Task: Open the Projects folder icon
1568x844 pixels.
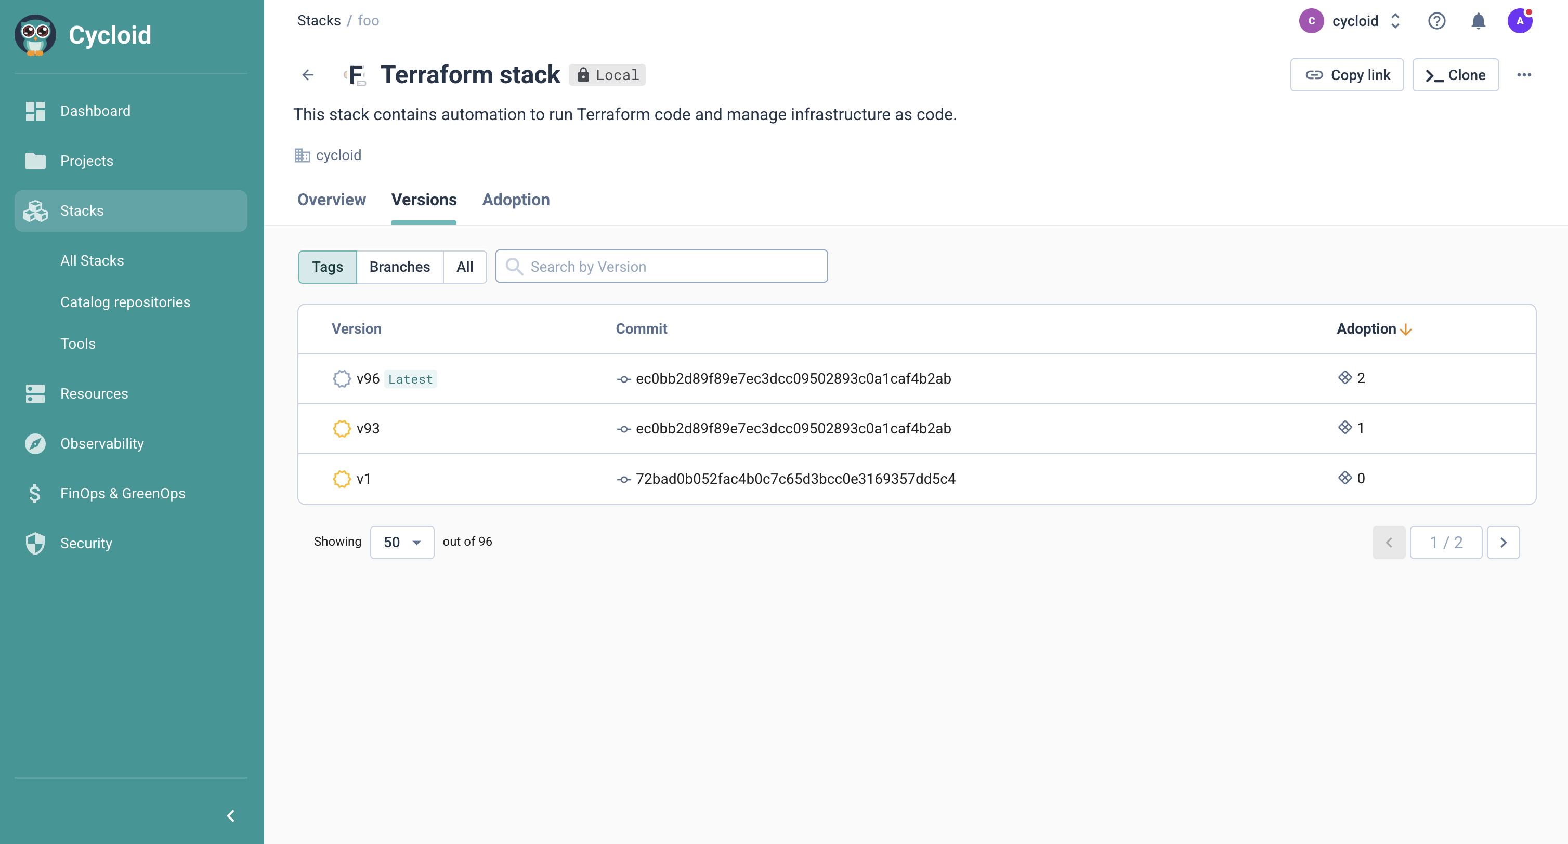Action: tap(35, 161)
